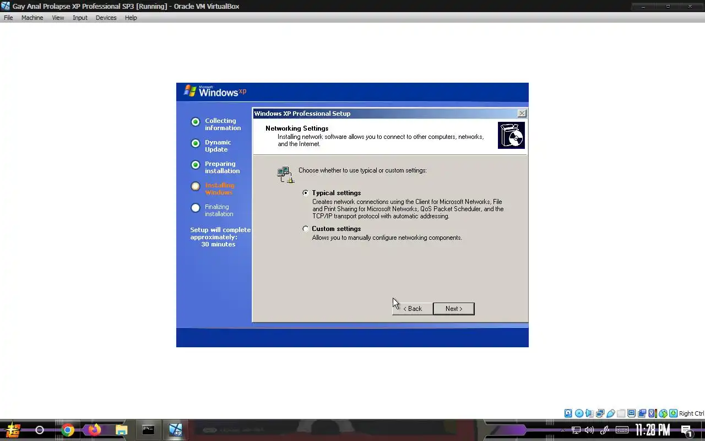Viewport: 705px width, 441px height.
Task: Open the notification center icon
Action: [x=686, y=431]
